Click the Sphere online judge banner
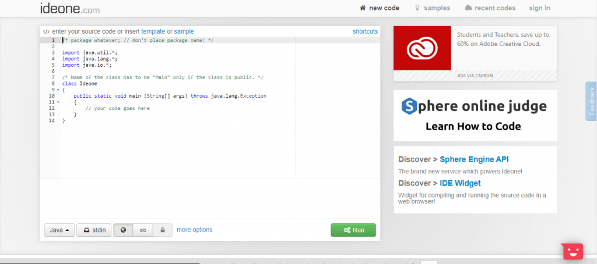Screen dimensions: 597x264 click(475, 115)
